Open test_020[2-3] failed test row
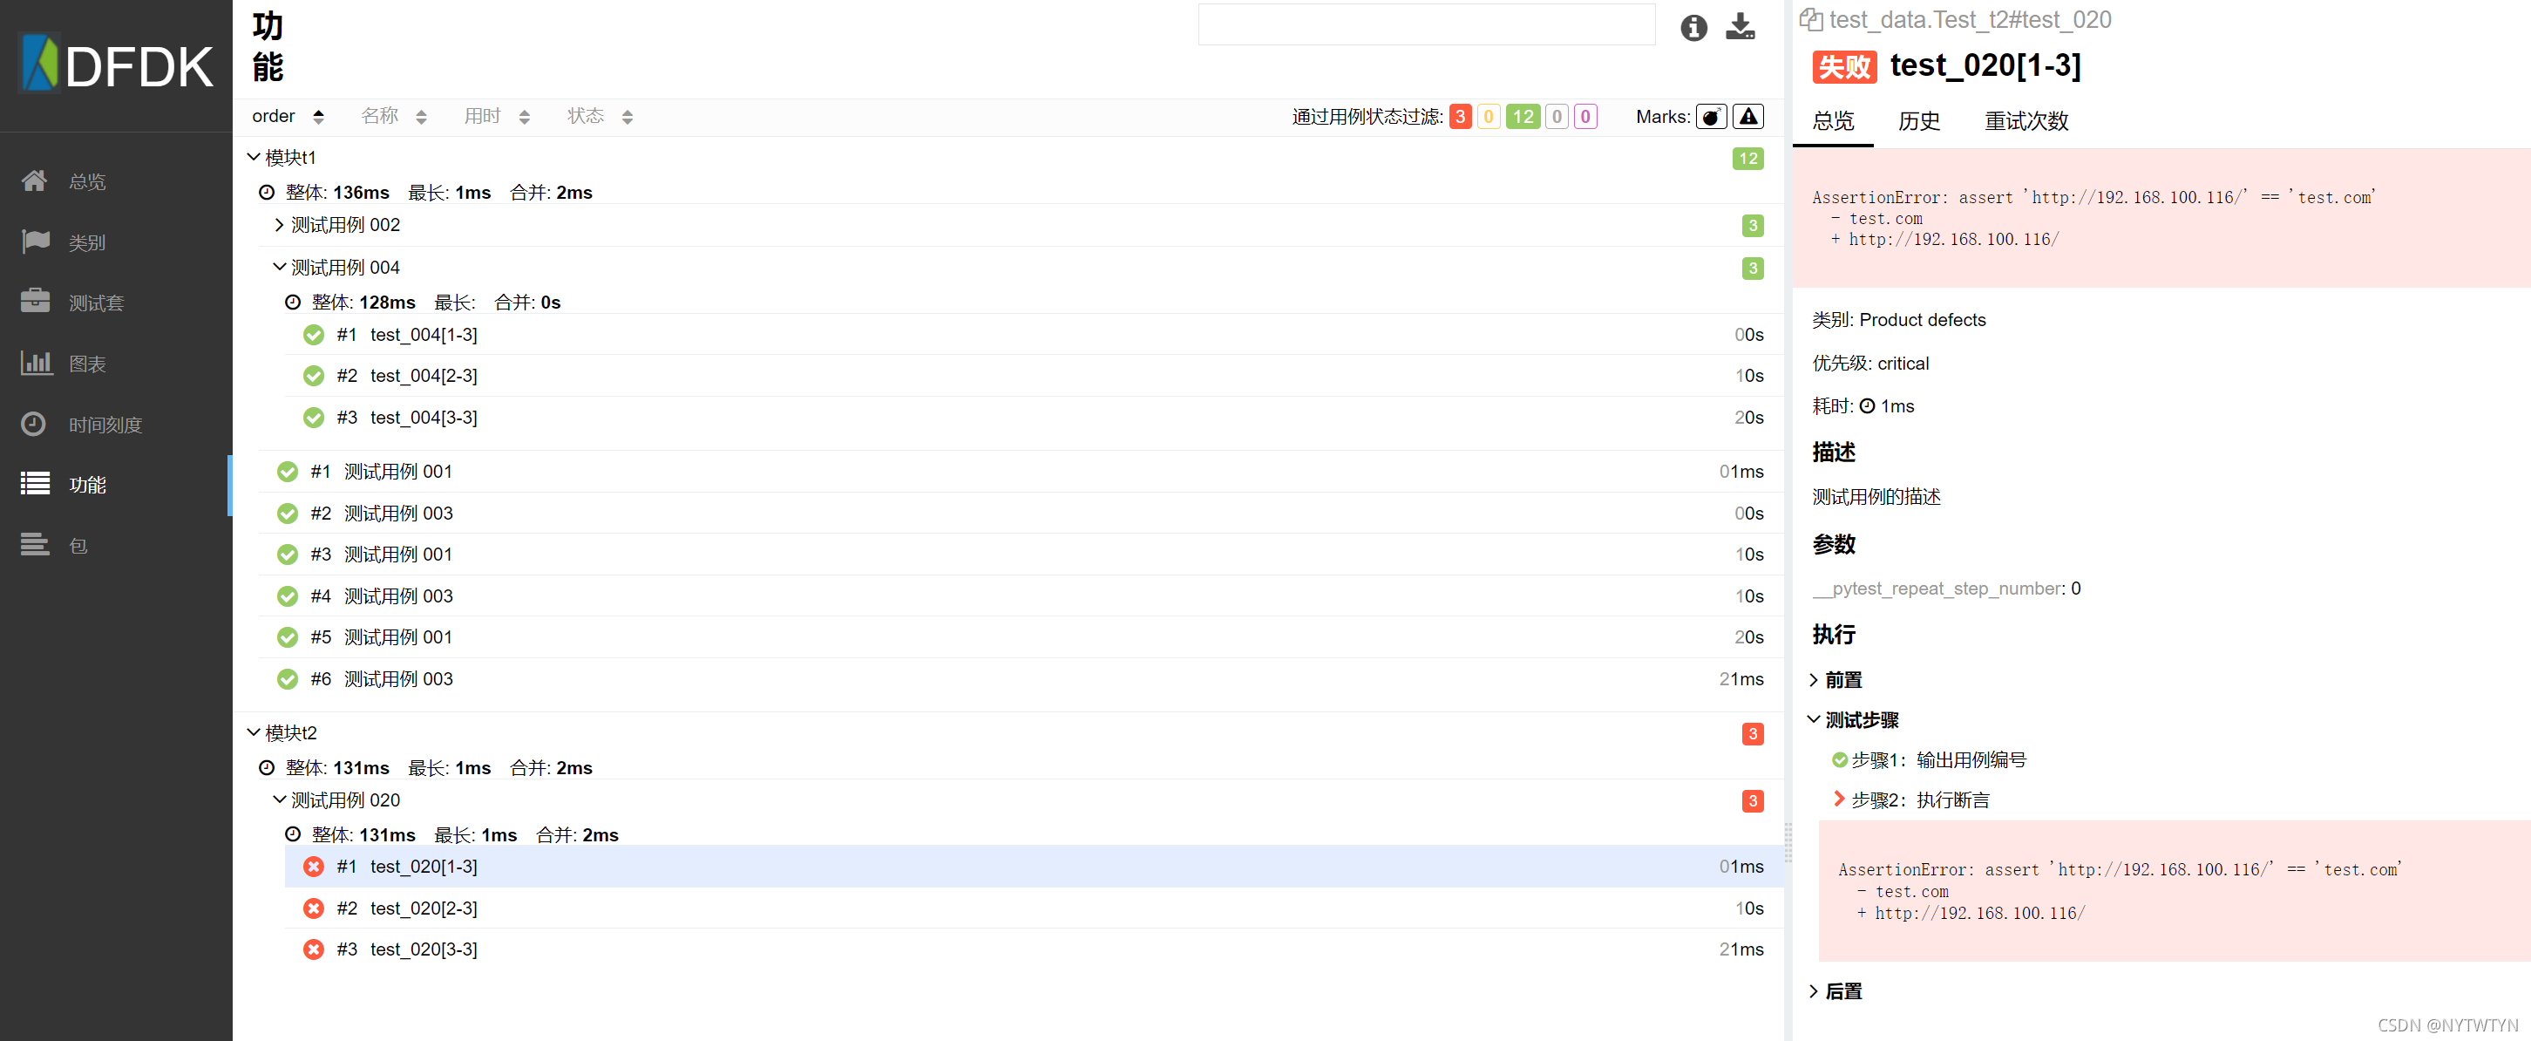The width and height of the screenshot is (2531, 1041). pos(424,908)
